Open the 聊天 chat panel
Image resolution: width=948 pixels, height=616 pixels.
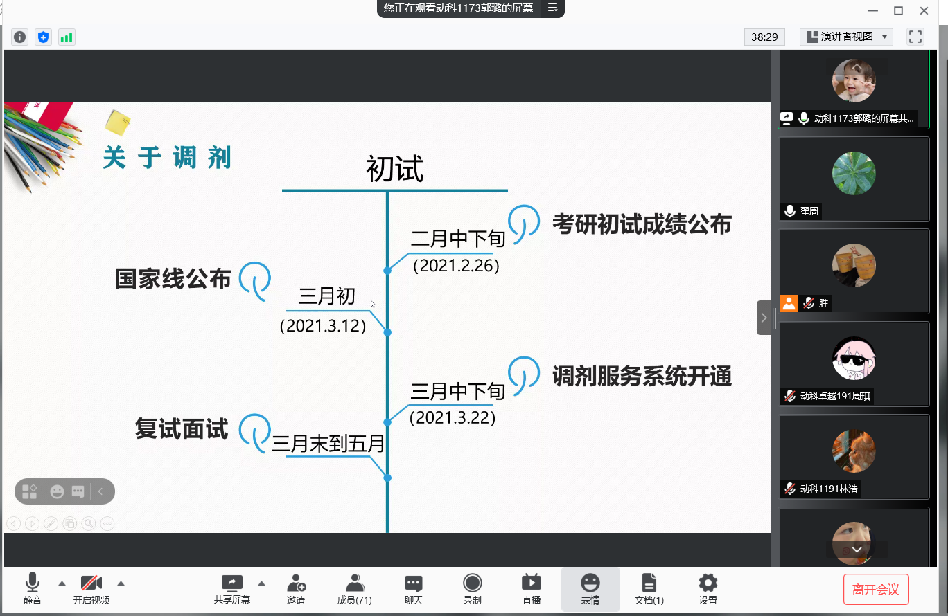coord(414,589)
